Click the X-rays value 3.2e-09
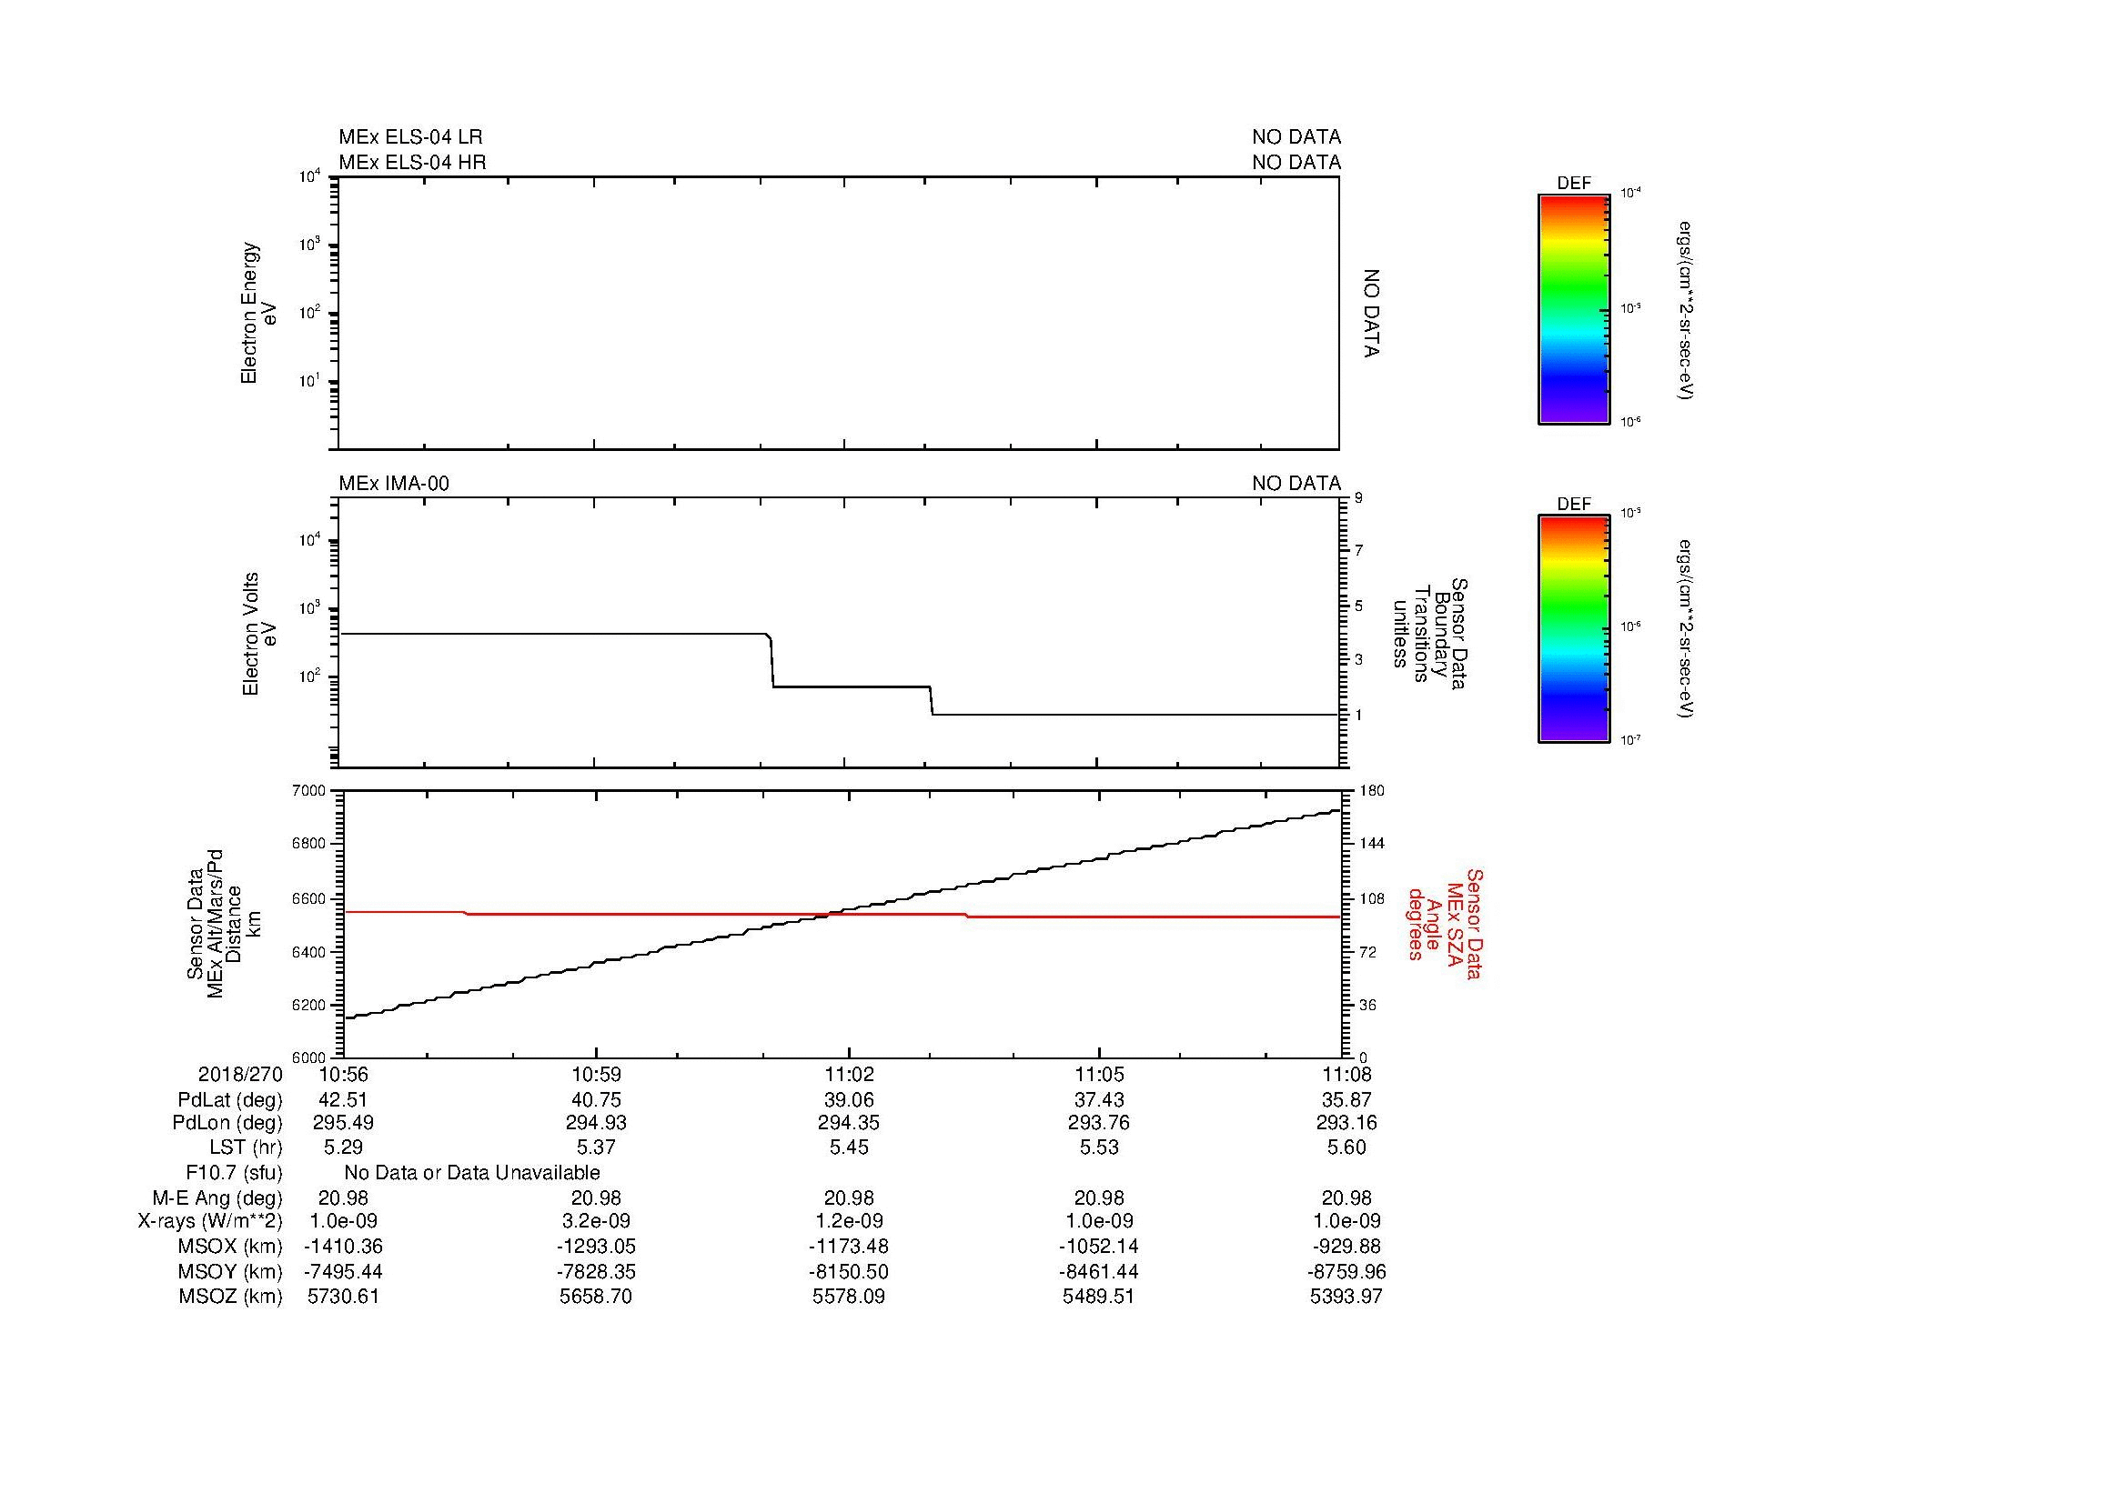2128x1503 pixels. pos(596,1221)
